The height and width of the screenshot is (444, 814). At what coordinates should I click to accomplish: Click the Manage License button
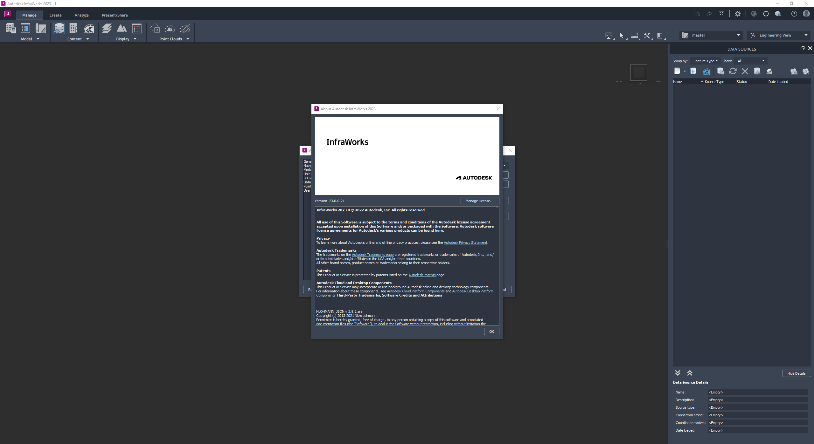(x=479, y=201)
